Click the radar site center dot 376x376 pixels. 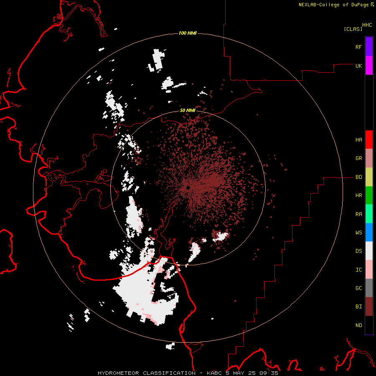188,187
